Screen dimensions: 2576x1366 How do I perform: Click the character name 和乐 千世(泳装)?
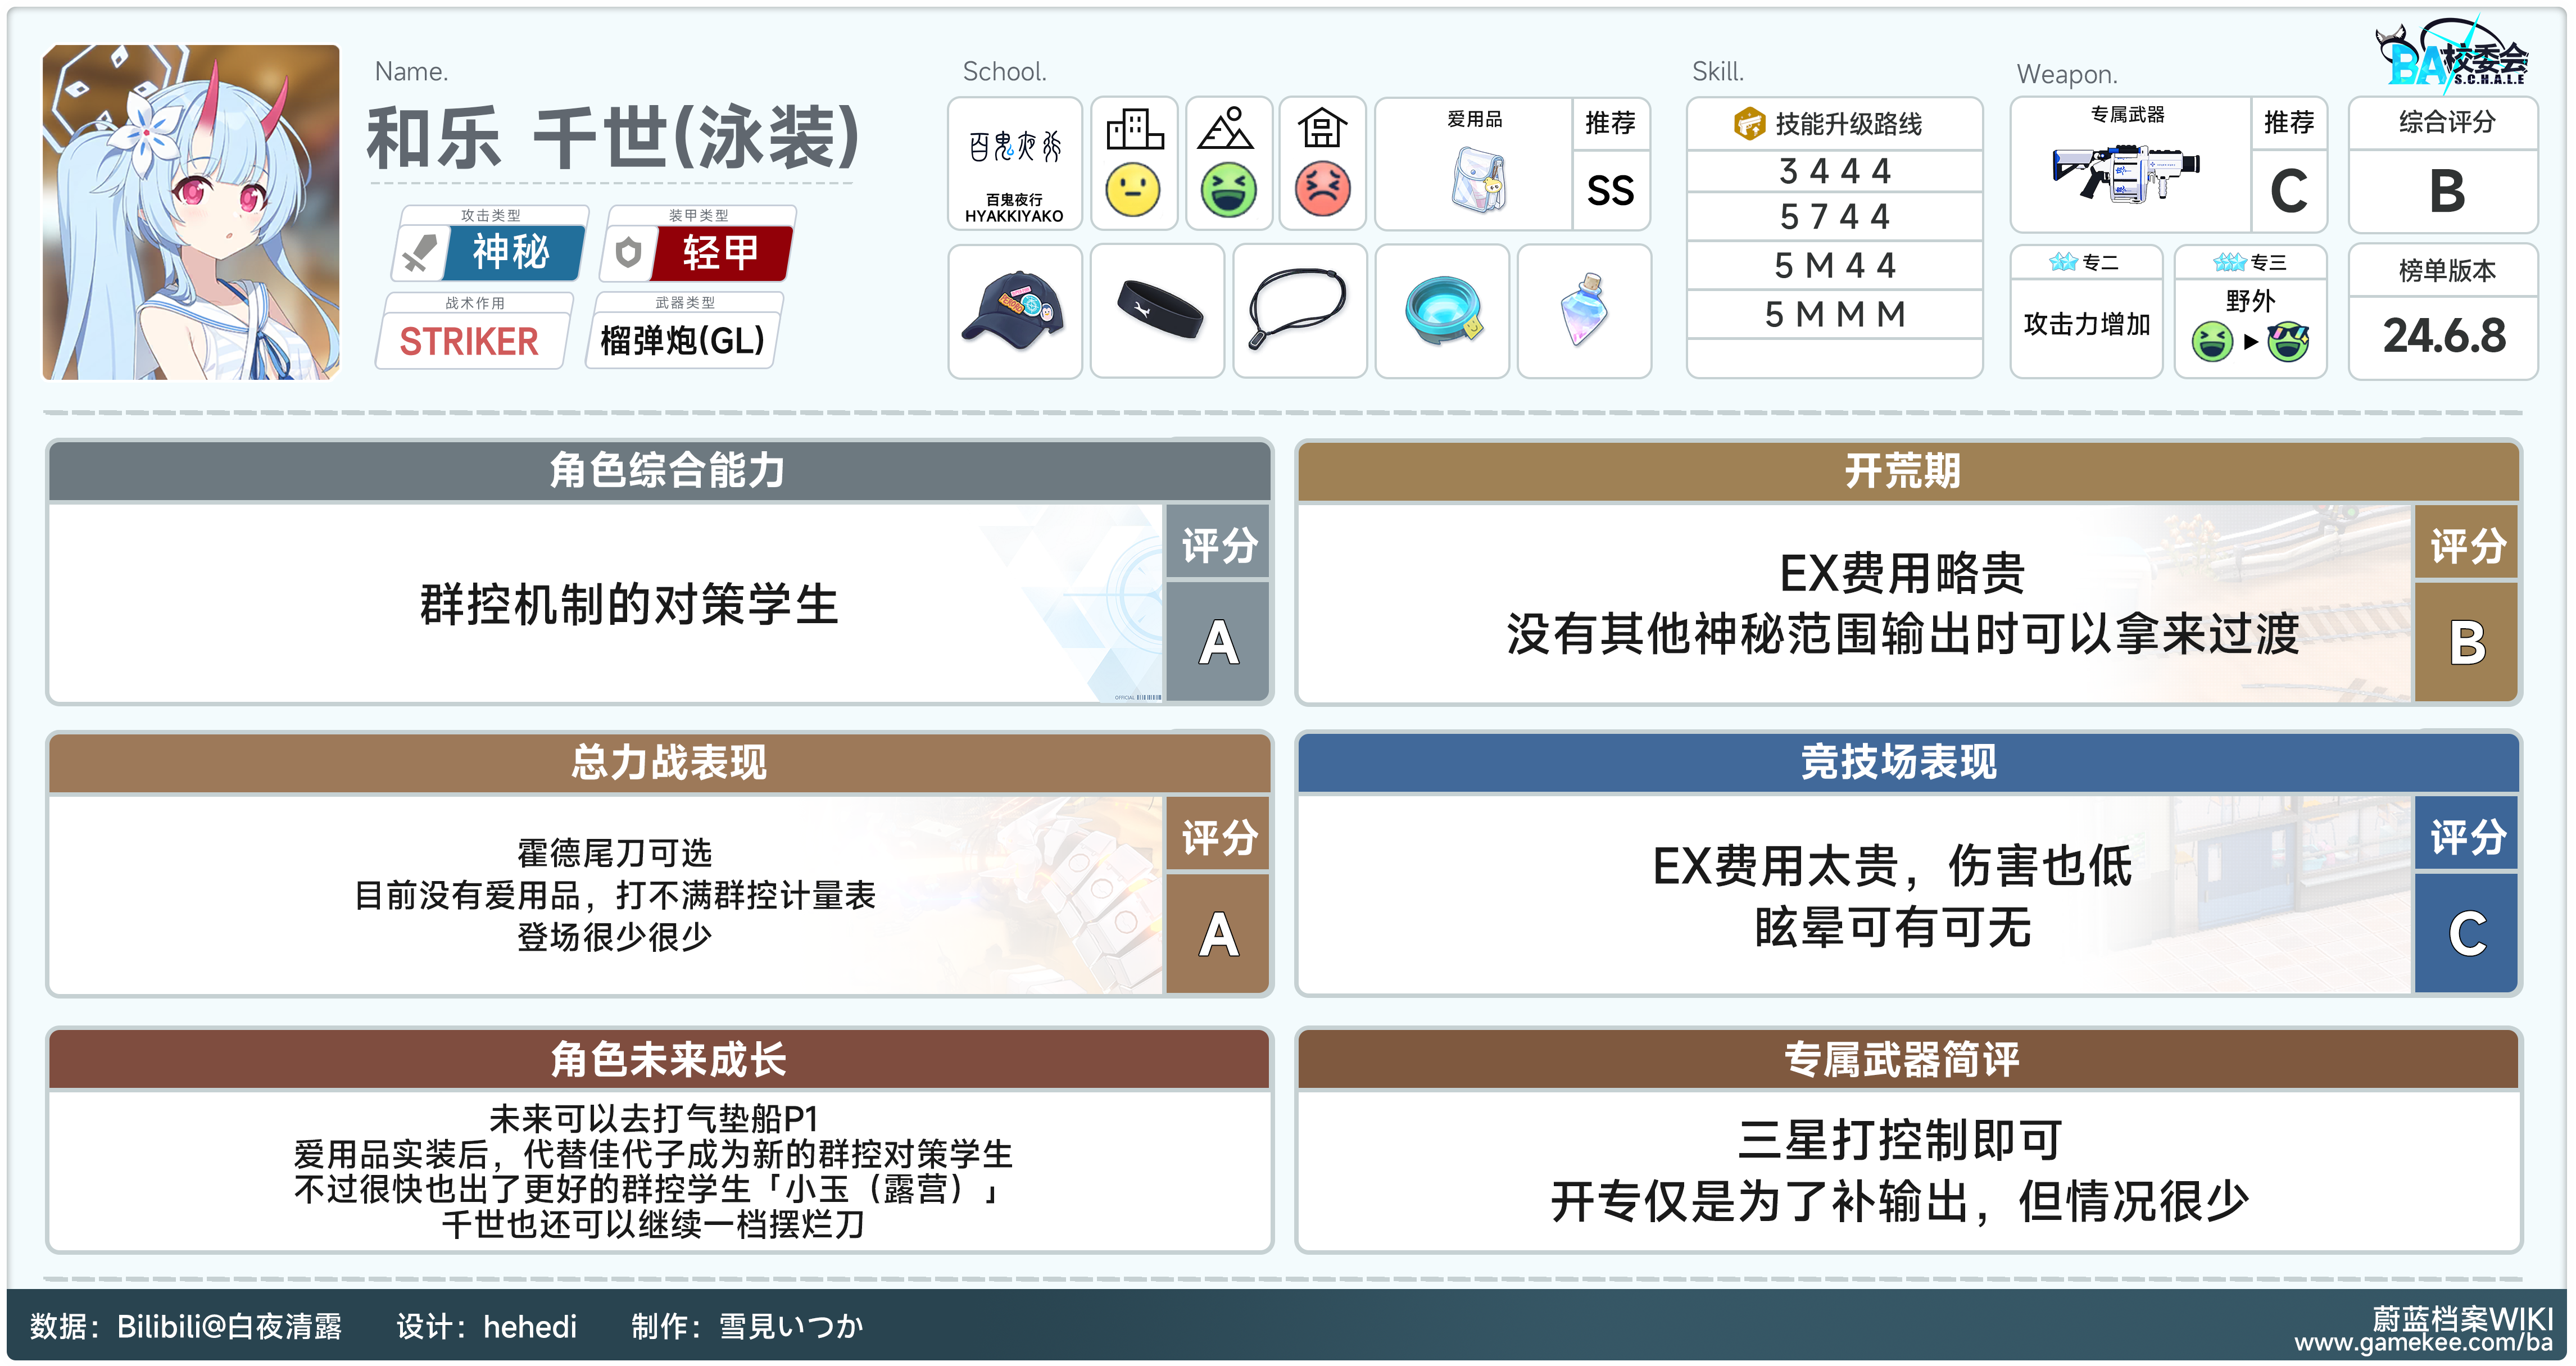pos(613,138)
